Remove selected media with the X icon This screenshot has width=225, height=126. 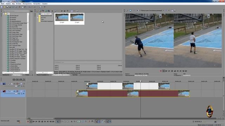[x=52, y=11]
